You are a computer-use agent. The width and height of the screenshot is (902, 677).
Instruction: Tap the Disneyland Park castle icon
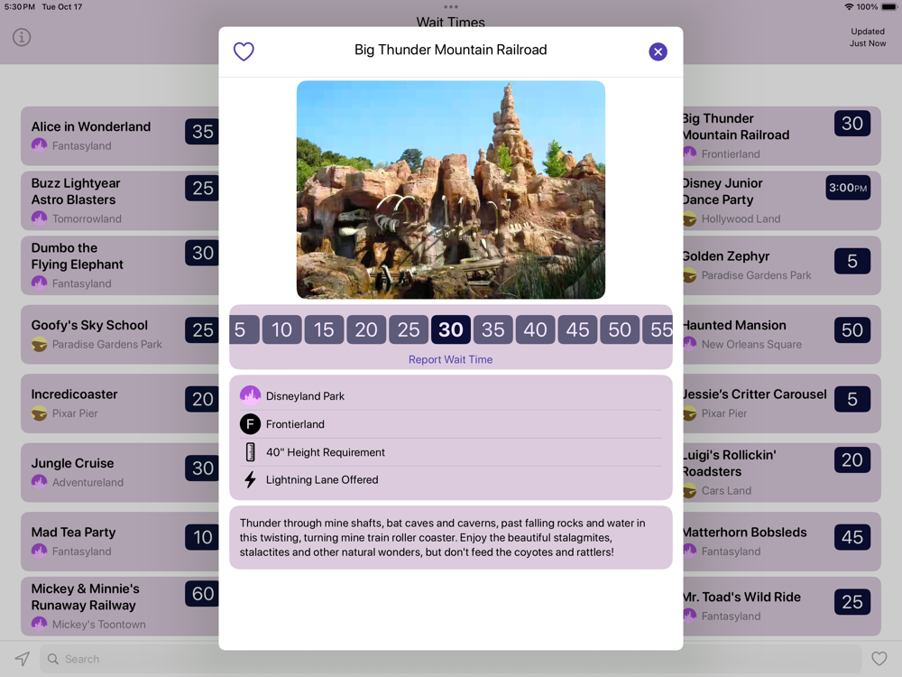[250, 395]
